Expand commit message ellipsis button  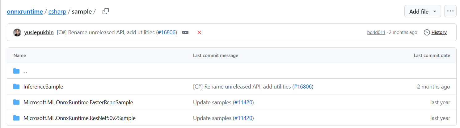point(185,32)
